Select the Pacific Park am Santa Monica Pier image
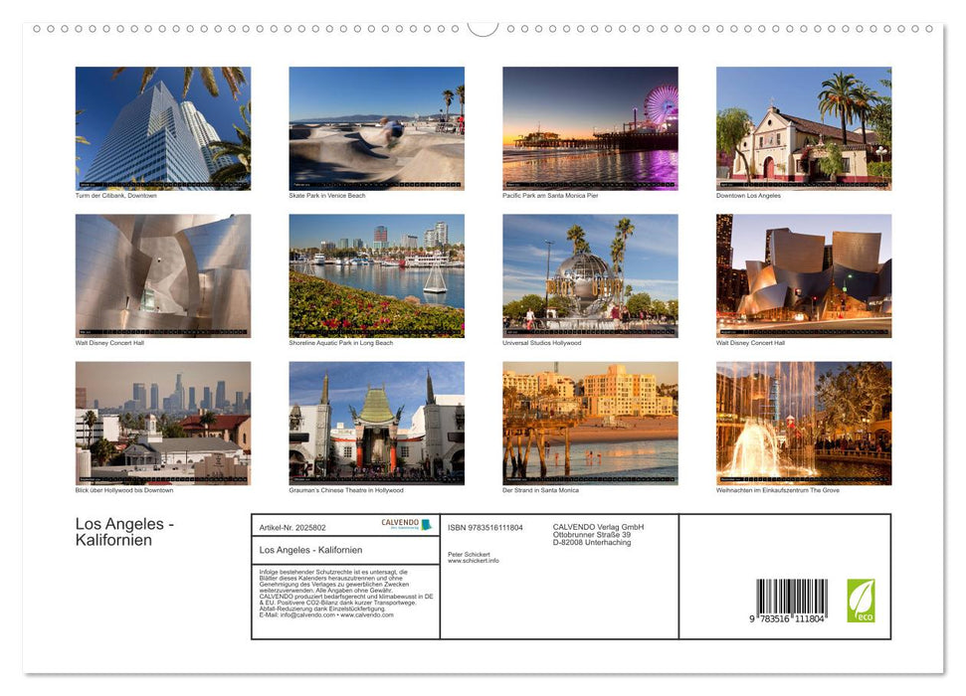966x696 pixels. click(590, 127)
